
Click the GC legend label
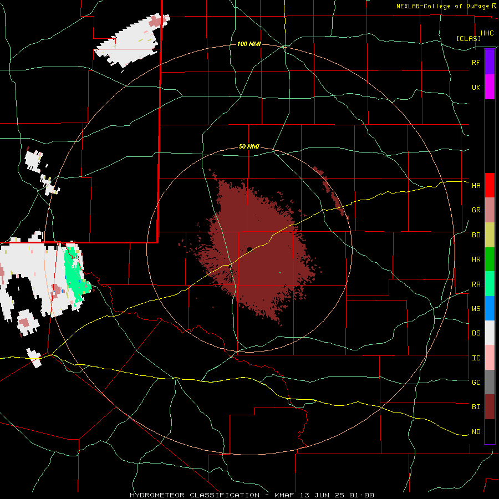coord(476,383)
